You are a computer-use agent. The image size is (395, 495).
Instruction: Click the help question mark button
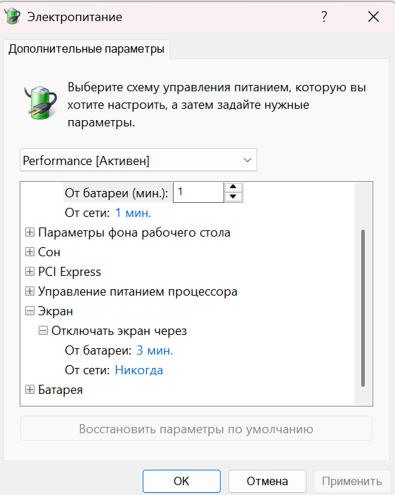tap(324, 17)
